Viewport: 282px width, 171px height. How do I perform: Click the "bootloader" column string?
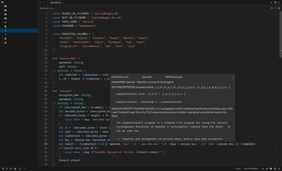(x=81, y=42)
